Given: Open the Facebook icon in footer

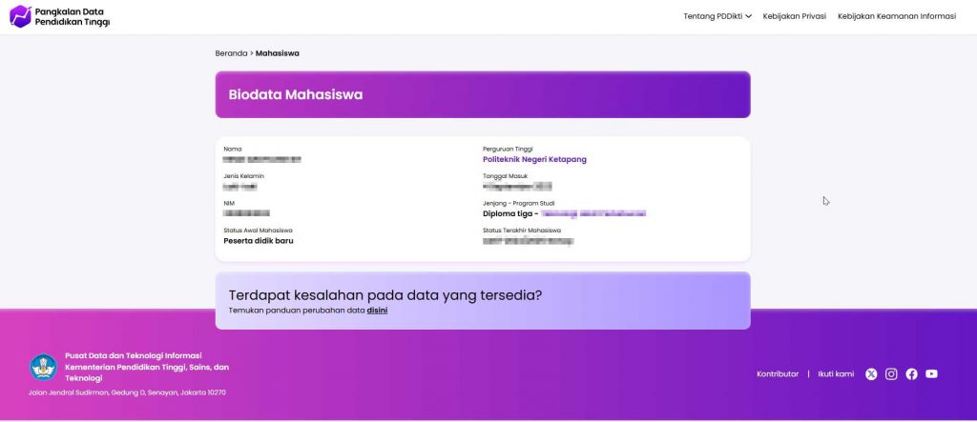Looking at the screenshot, I should click(x=911, y=374).
